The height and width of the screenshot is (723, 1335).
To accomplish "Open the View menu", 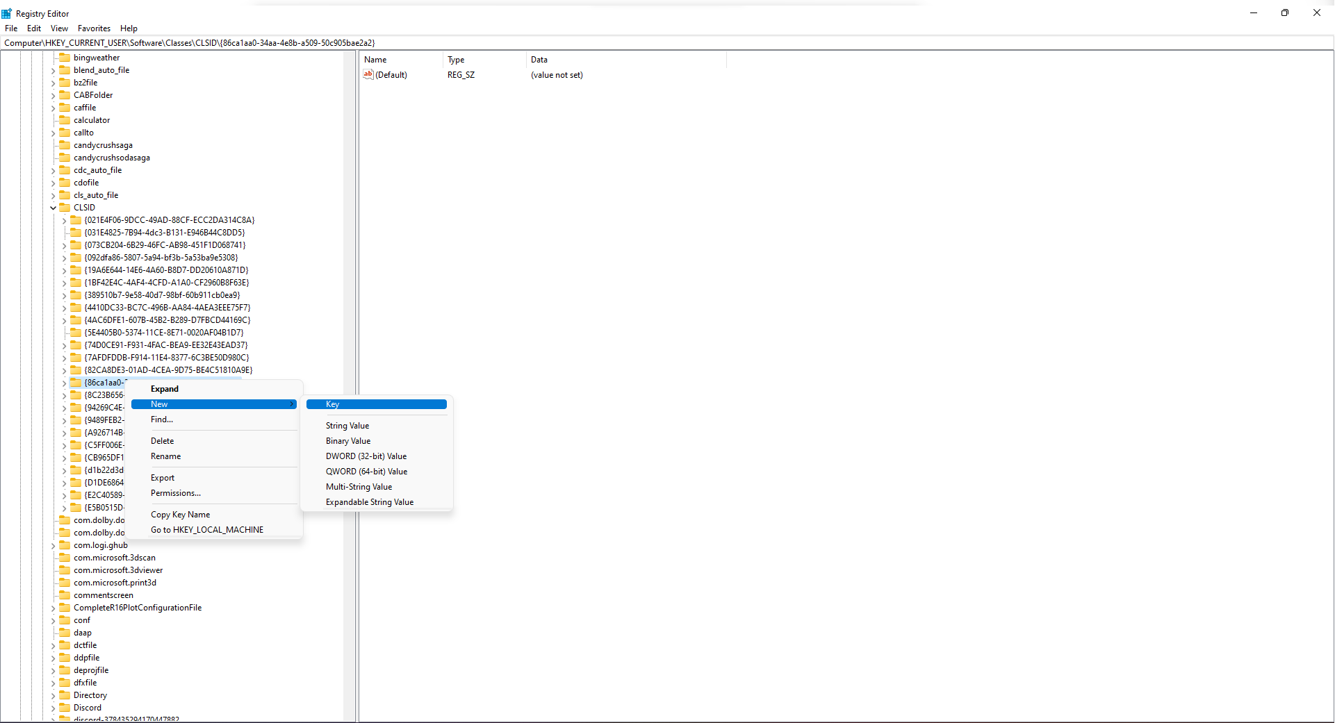I will (59, 28).
